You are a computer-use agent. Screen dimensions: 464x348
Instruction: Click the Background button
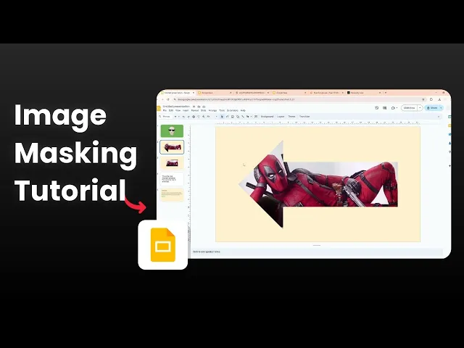pos(267,117)
